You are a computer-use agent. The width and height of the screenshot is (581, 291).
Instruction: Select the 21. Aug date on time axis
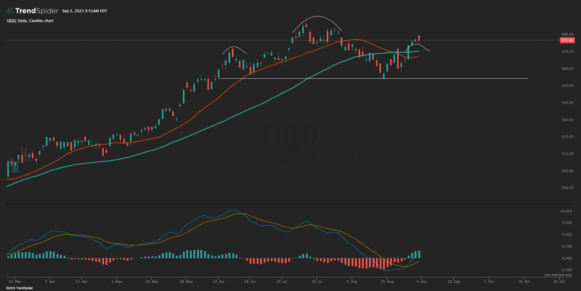pos(387,282)
